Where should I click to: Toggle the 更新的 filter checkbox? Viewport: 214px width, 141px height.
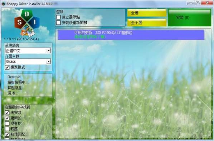coord(7,118)
